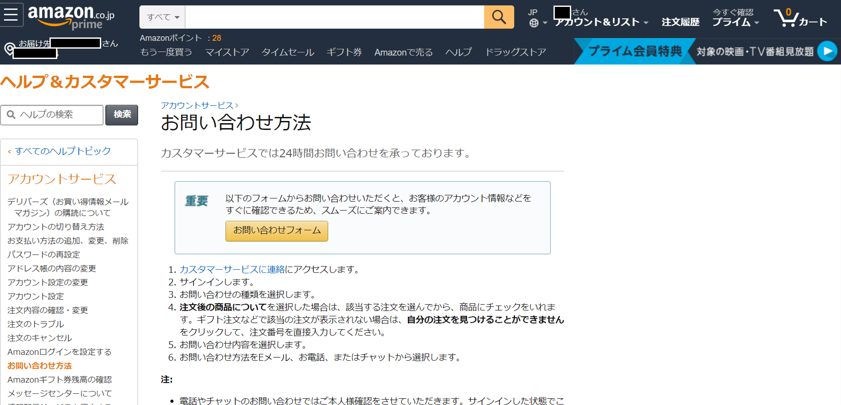The image size is (841, 405).
Task: Open the すべて search category dropdown
Action: 163,17
